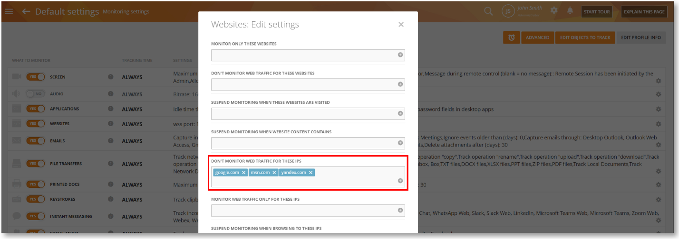This screenshot has height=239, width=679.
Task: Add entry to Don't Monitor IPs field
Action: coord(400,181)
